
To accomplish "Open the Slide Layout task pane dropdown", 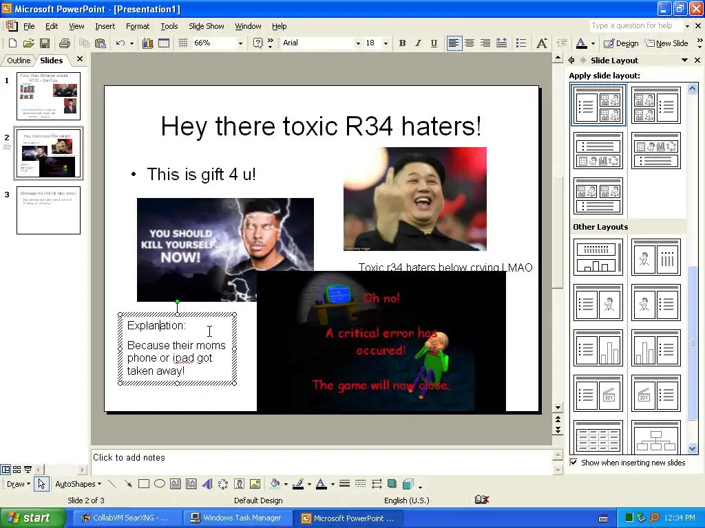I will tap(684, 60).
